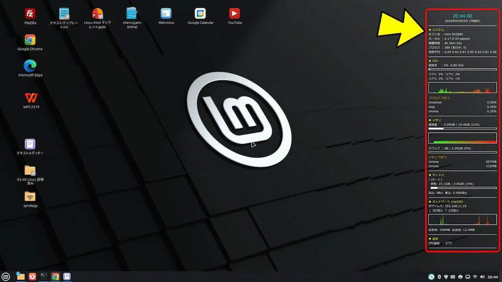Click the CPU温度 27℃ line
Image resolution: width=502 pixels, height=282 pixels.
440,243
